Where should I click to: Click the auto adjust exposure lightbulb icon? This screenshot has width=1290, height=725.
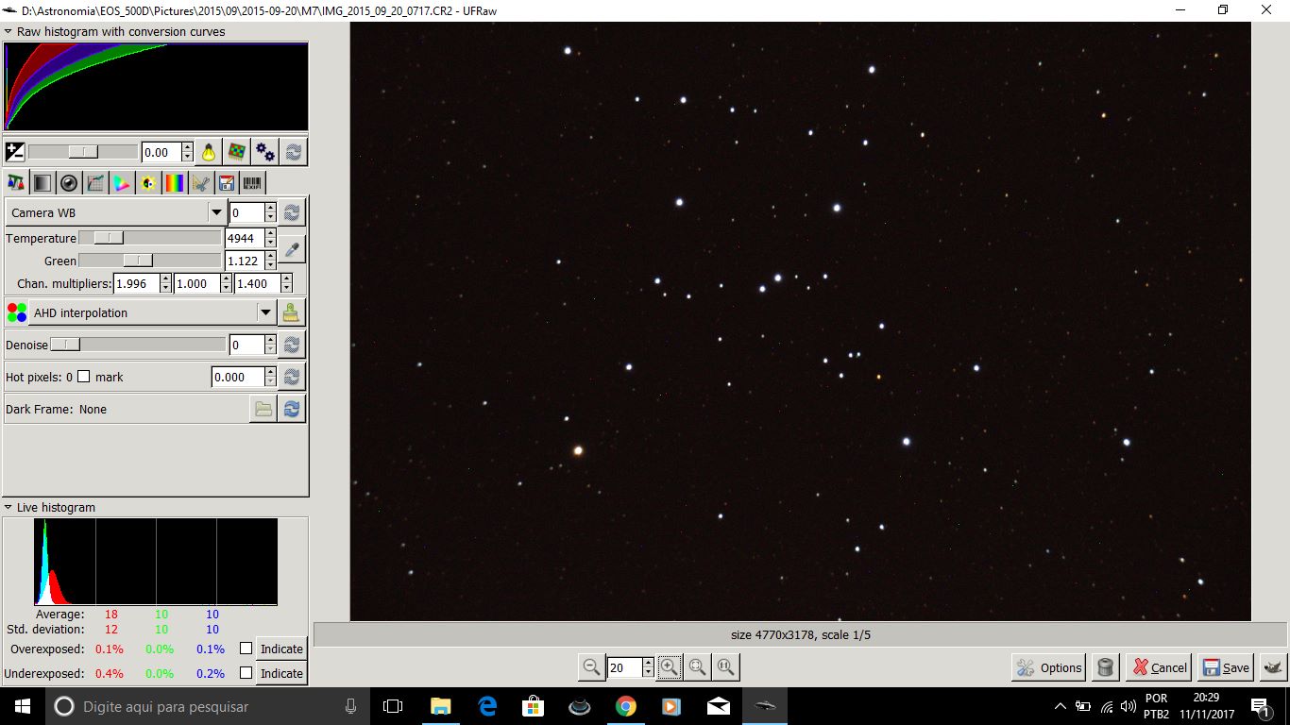point(208,152)
